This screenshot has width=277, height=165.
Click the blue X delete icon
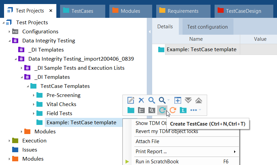click(x=141, y=100)
